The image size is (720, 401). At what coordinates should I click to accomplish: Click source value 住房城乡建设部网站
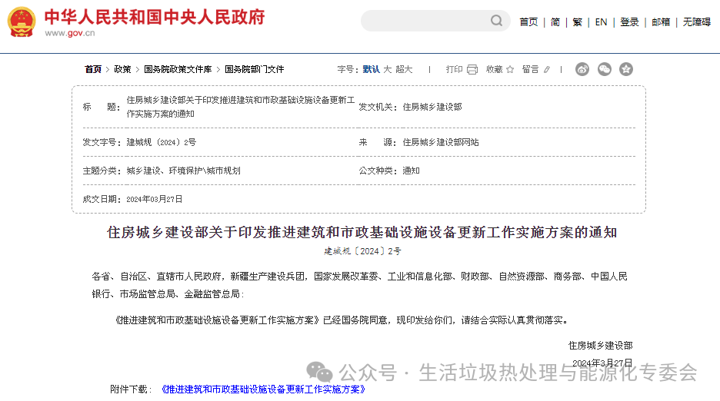(x=441, y=143)
